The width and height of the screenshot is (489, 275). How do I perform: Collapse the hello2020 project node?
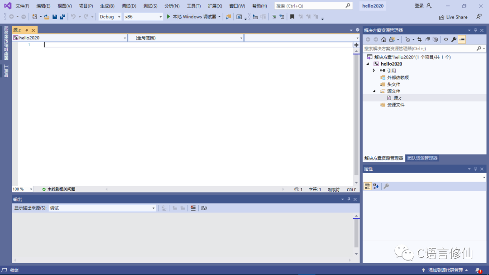[368, 64]
